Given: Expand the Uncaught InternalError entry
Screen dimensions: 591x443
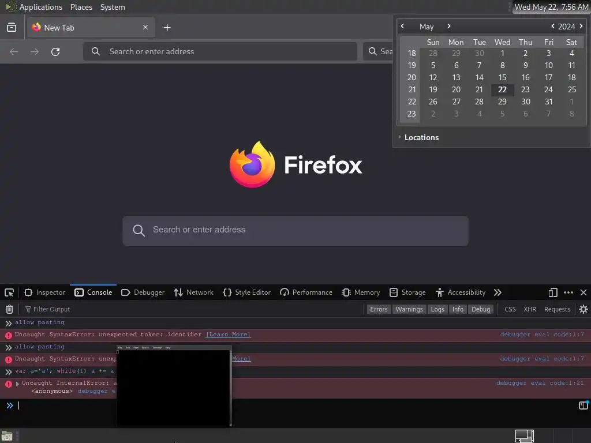Looking at the screenshot, I should tap(17, 384).
